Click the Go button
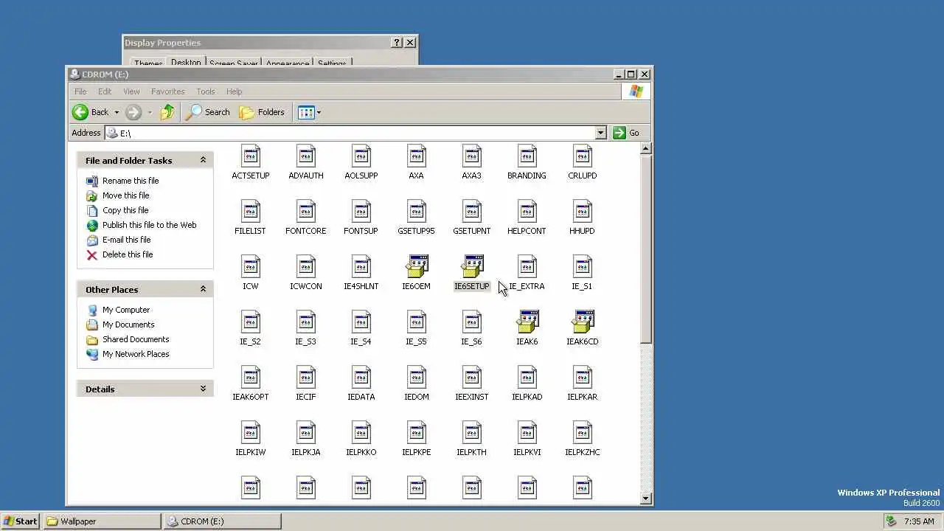 point(627,133)
